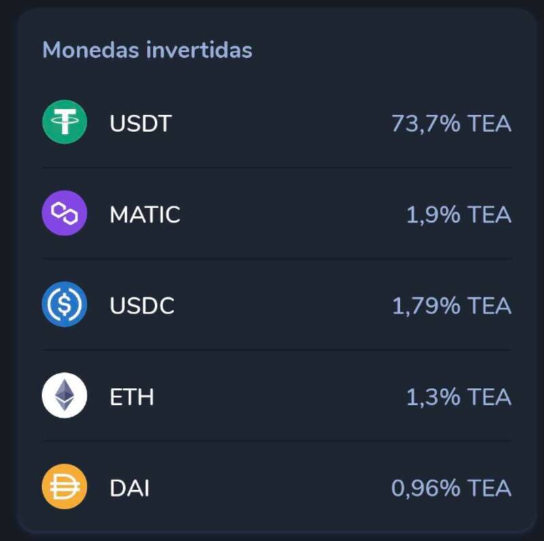The height and width of the screenshot is (541, 544).
Task: Click the divider between MATIC and USDC
Action: [277, 259]
